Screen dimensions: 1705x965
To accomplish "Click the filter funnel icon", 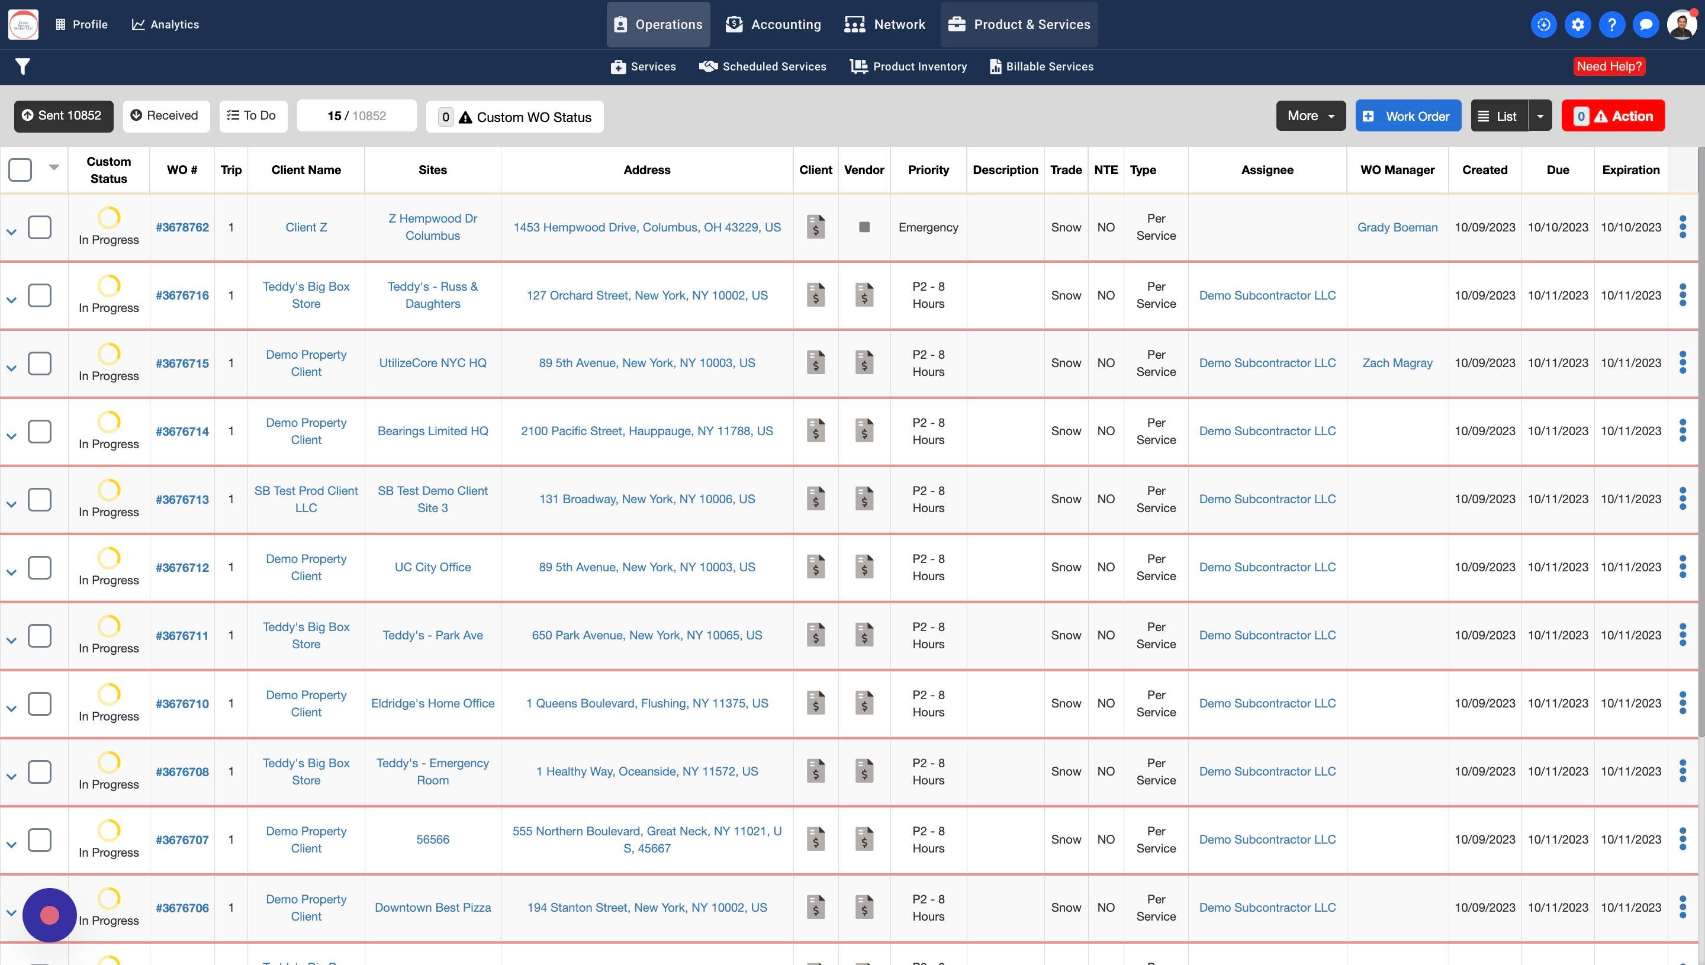I will [x=22, y=66].
